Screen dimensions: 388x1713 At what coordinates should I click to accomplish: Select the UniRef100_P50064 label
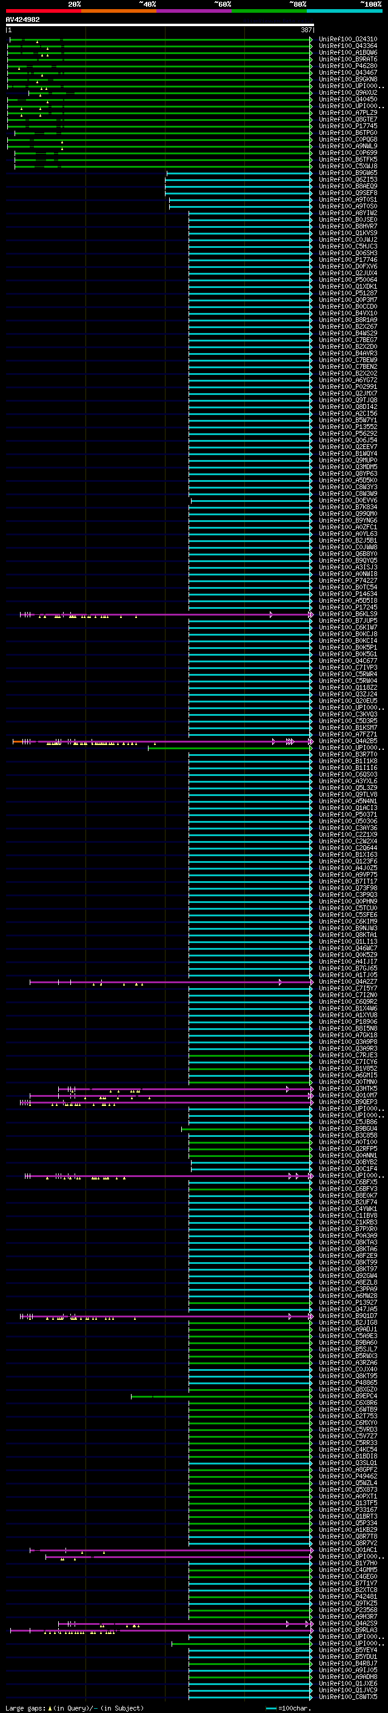click(347, 280)
